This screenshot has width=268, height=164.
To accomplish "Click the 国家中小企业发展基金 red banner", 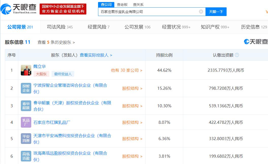I will pos(63,9).
